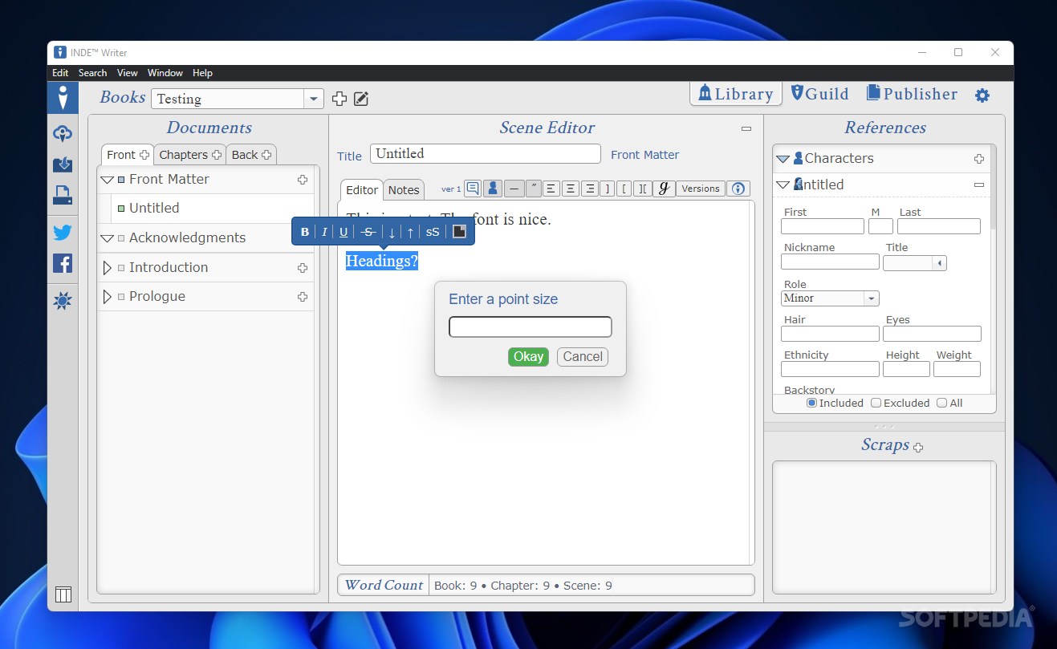The image size is (1057, 649).
Task: Open the character Title dropdown arrow
Action: click(x=939, y=263)
